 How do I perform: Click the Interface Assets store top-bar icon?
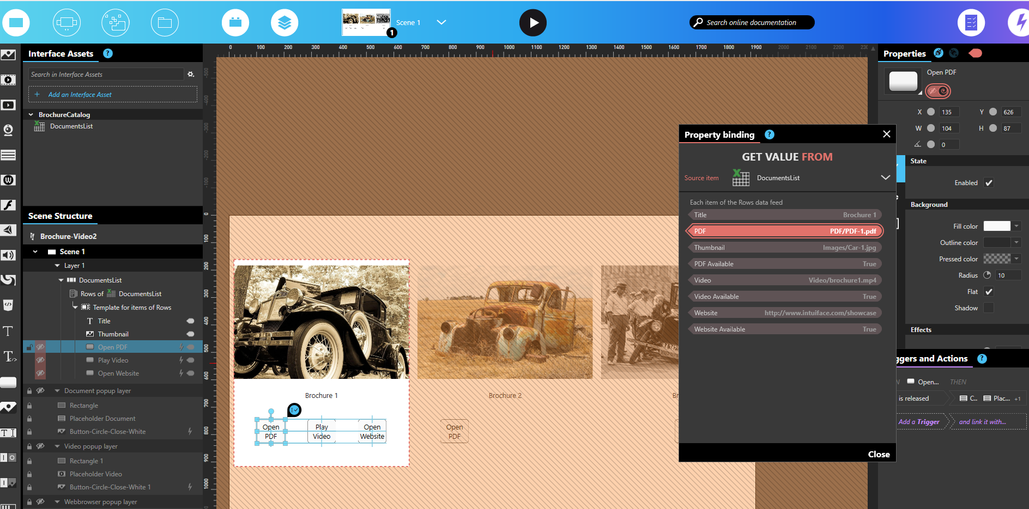click(235, 23)
